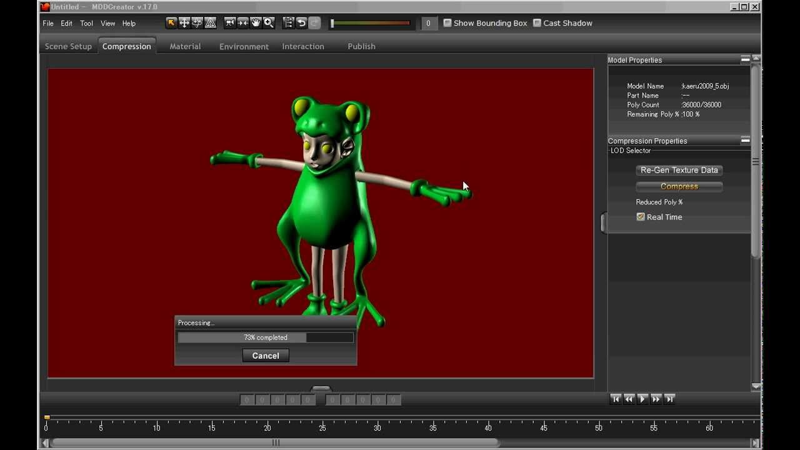The height and width of the screenshot is (450, 800).
Task: Select the hand pan tool
Action: point(256,23)
